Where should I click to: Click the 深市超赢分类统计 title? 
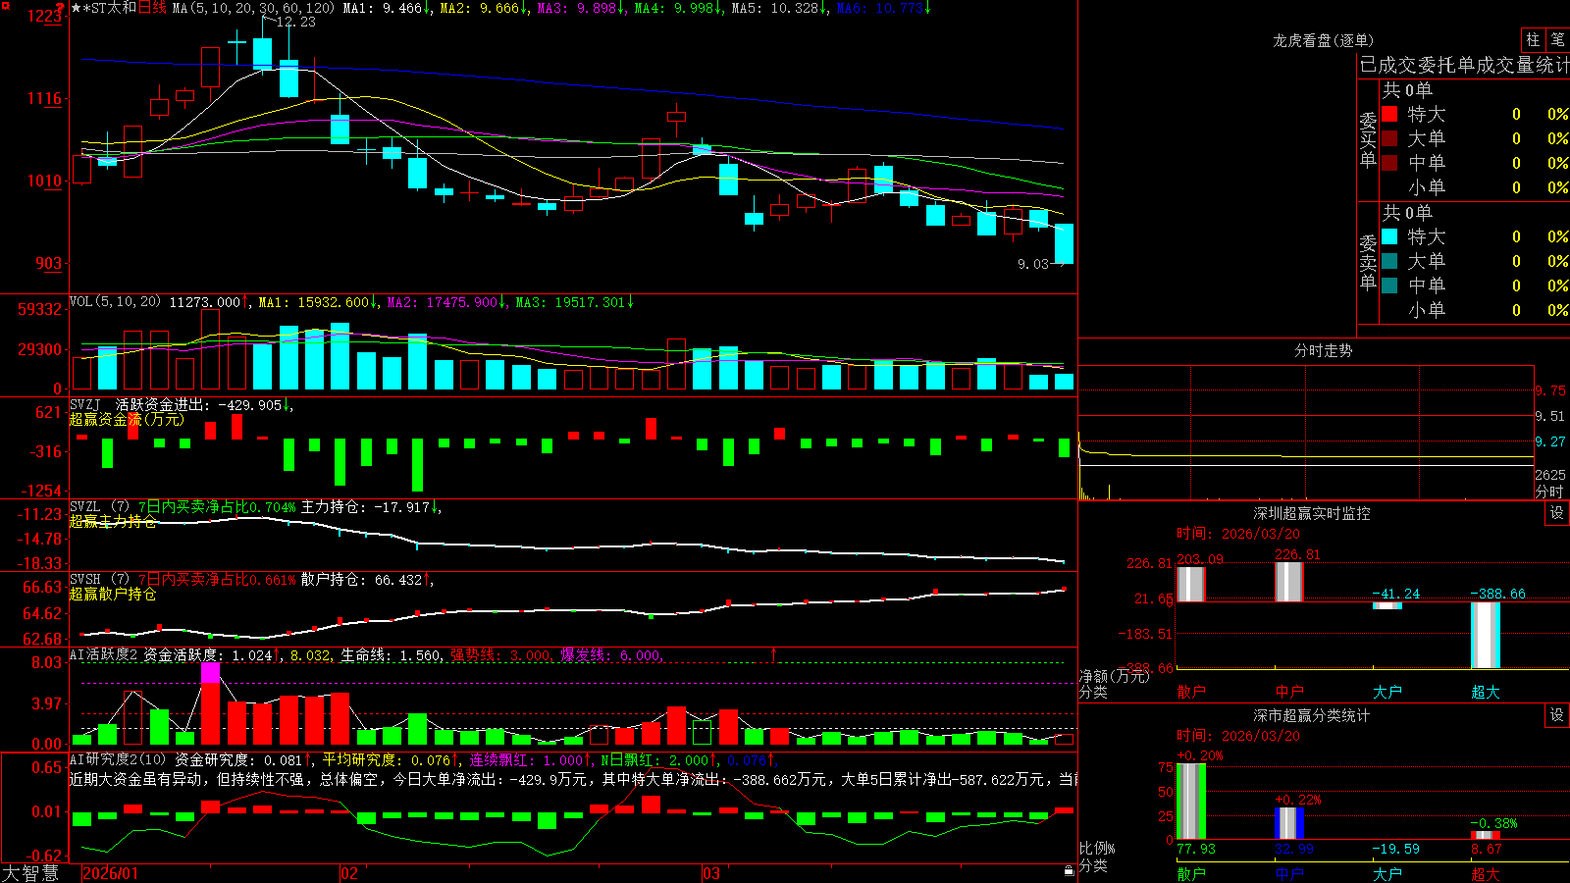[1312, 715]
